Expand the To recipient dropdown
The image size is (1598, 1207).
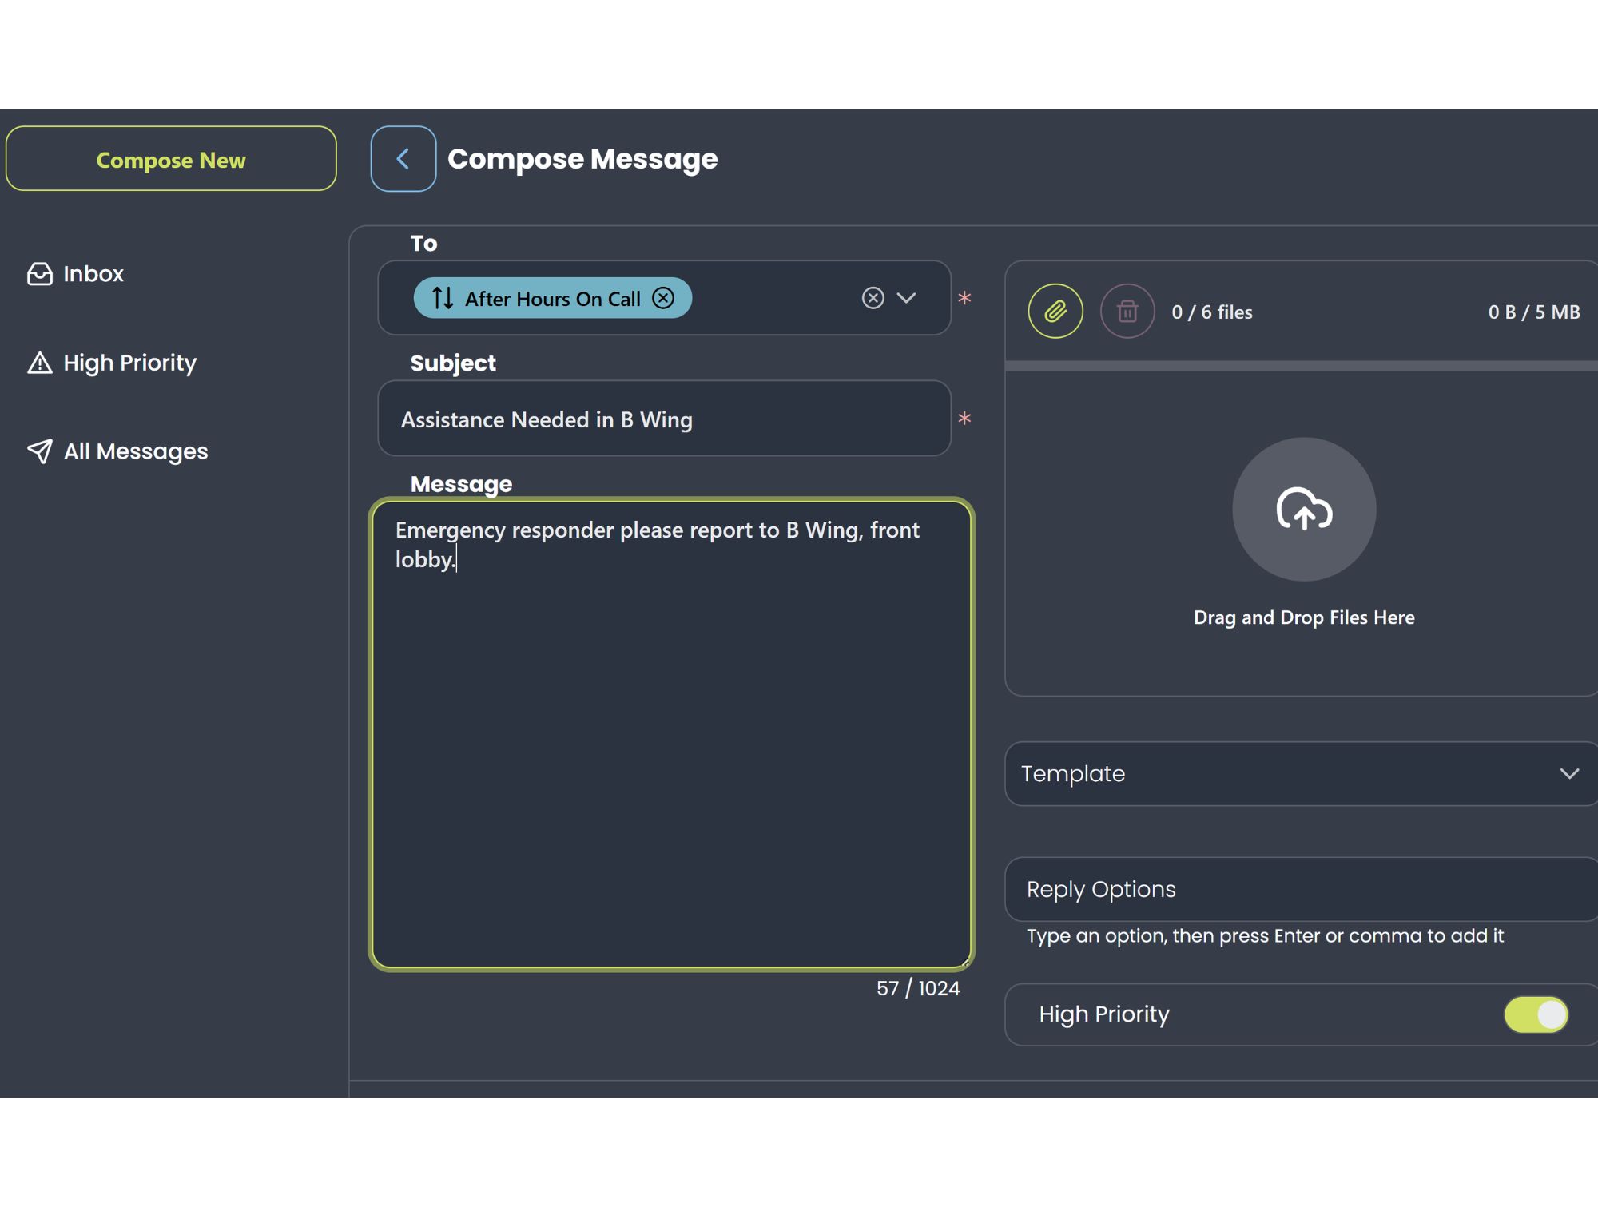[x=906, y=298]
